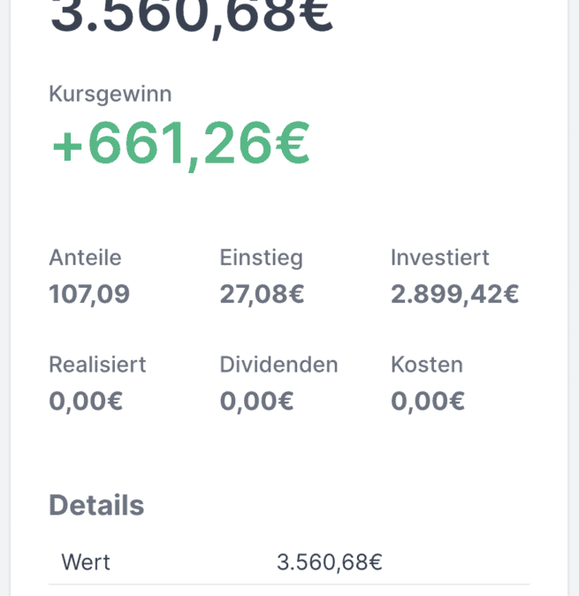The height and width of the screenshot is (596, 579).
Task: Select the 0,00€ value under Kosten
Action: pyautogui.click(x=428, y=402)
